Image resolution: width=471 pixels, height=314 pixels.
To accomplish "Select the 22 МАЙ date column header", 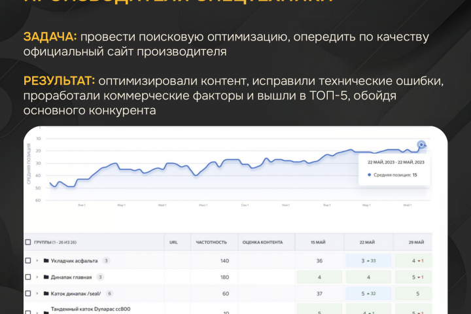I will 367,242.
